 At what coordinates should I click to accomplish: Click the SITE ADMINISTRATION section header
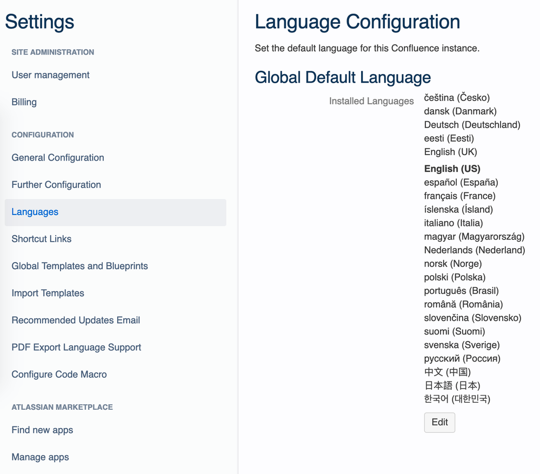click(x=52, y=52)
